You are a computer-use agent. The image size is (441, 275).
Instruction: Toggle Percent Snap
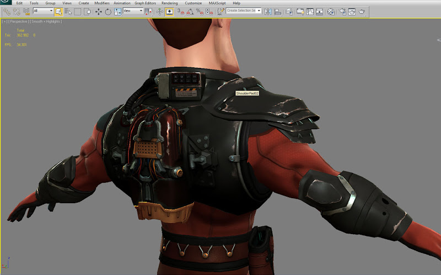point(200,12)
